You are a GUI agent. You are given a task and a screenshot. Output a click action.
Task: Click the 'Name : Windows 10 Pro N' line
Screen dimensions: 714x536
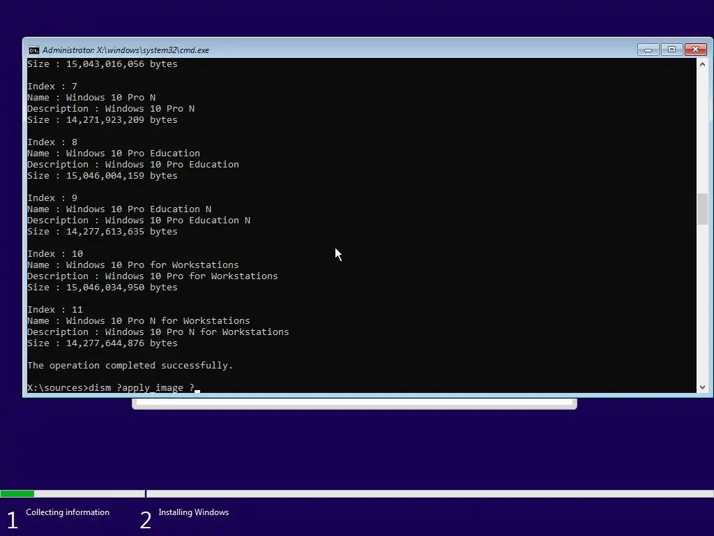pyautogui.click(x=91, y=97)
